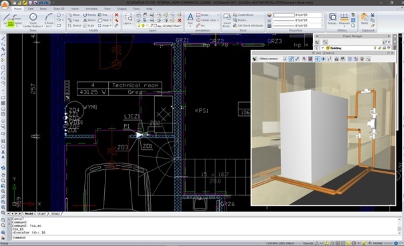Toggle layer freeze sun icon in layer combo

tap(143, 25)
